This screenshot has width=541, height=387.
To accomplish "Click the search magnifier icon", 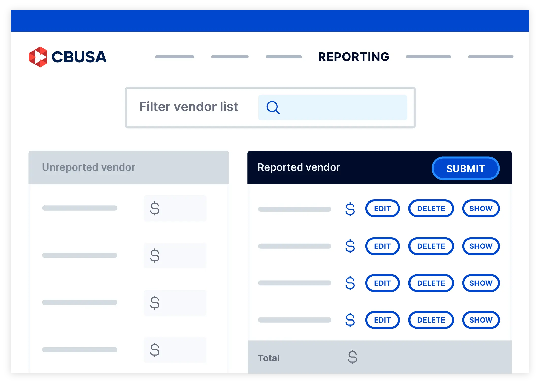I will (273, 107).
